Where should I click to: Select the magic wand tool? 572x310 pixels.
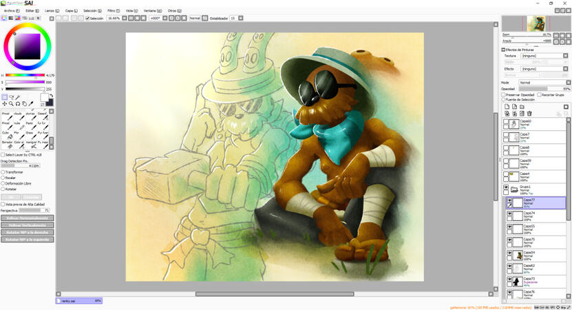click(17, 97)
